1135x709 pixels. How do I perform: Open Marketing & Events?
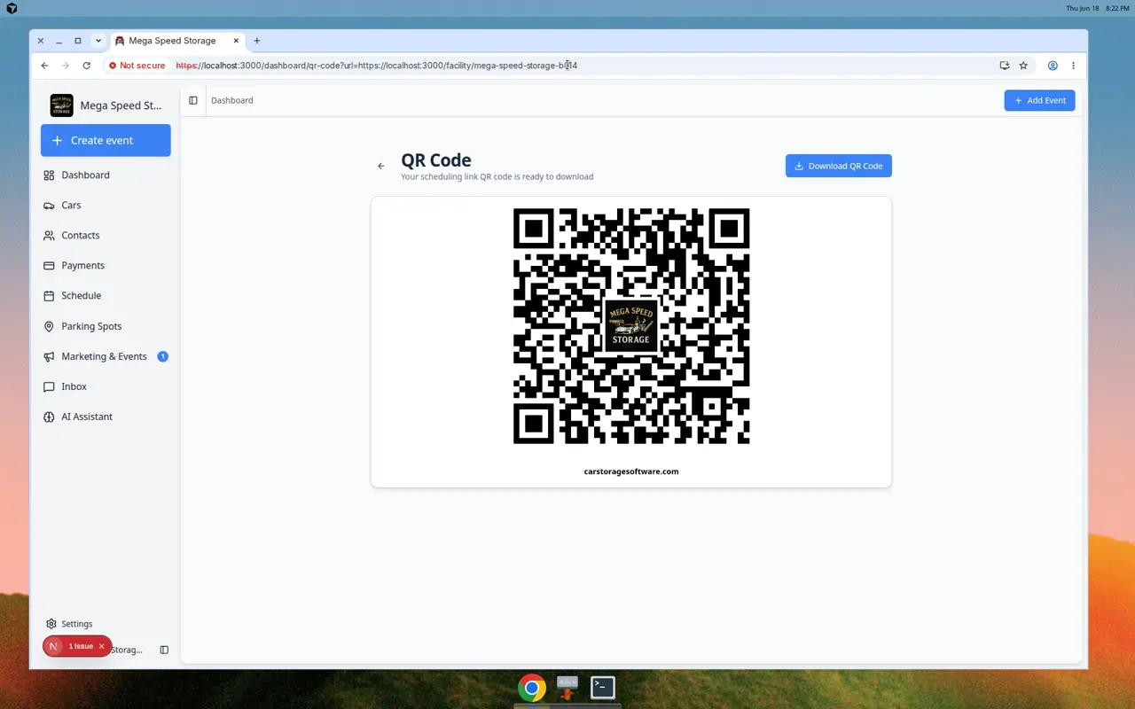(x=106, y=356)
